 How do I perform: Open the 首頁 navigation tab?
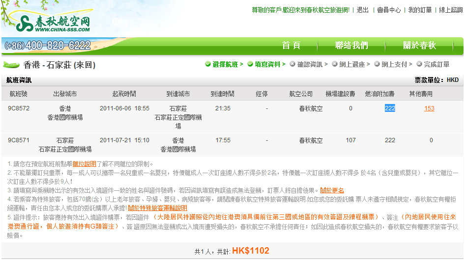291,45
